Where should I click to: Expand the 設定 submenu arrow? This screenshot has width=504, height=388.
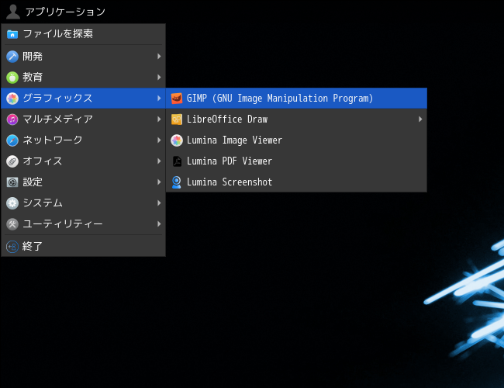tap(159, 182)
